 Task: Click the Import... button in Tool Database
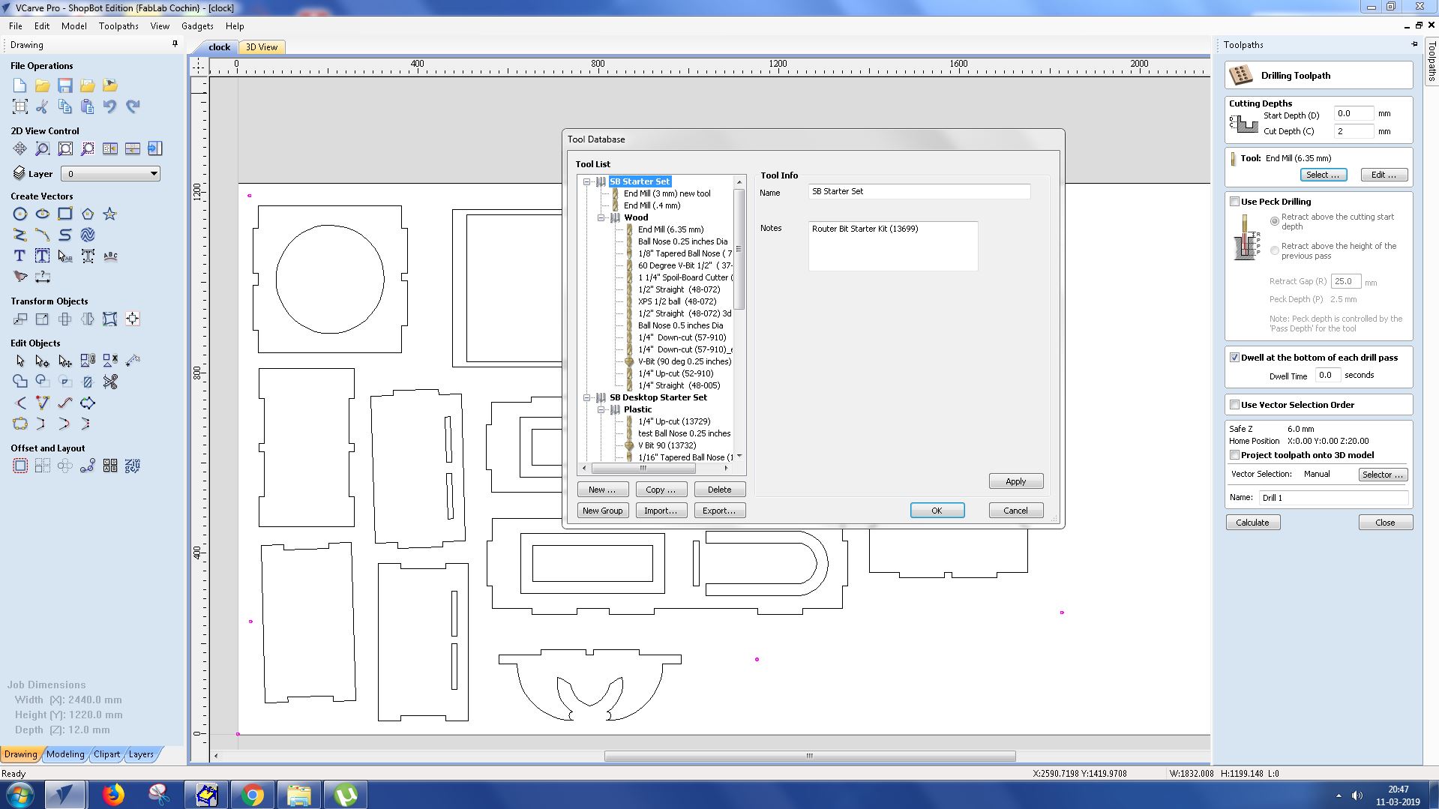point(661,511)
